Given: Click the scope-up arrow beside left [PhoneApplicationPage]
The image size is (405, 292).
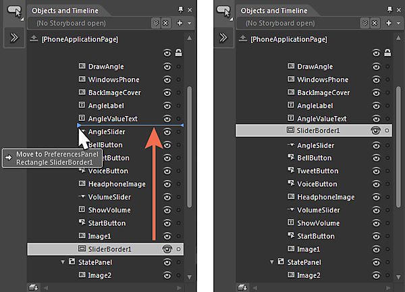Looking at the screenshot, I should click(34, 39).
